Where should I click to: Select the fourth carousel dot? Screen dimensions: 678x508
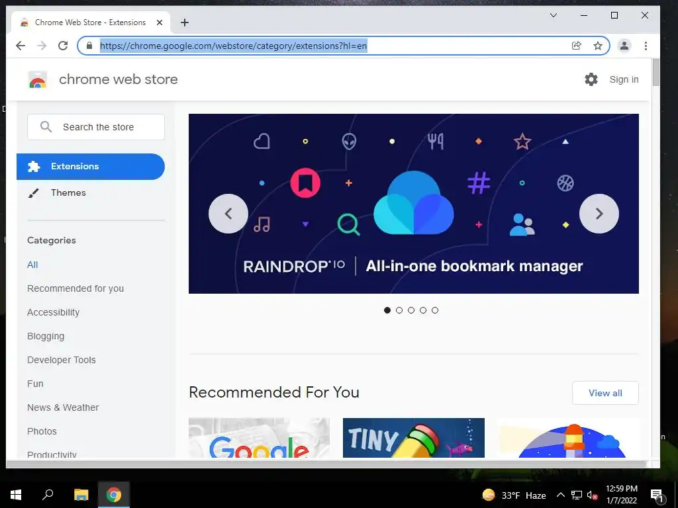click(x=423, y=310)
